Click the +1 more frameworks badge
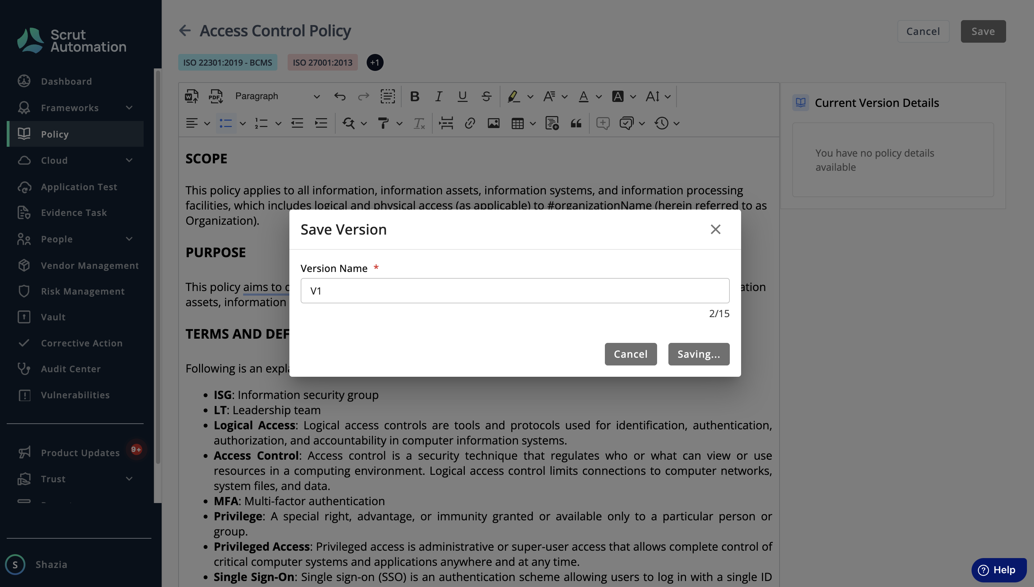 click(x=375, y=62)
